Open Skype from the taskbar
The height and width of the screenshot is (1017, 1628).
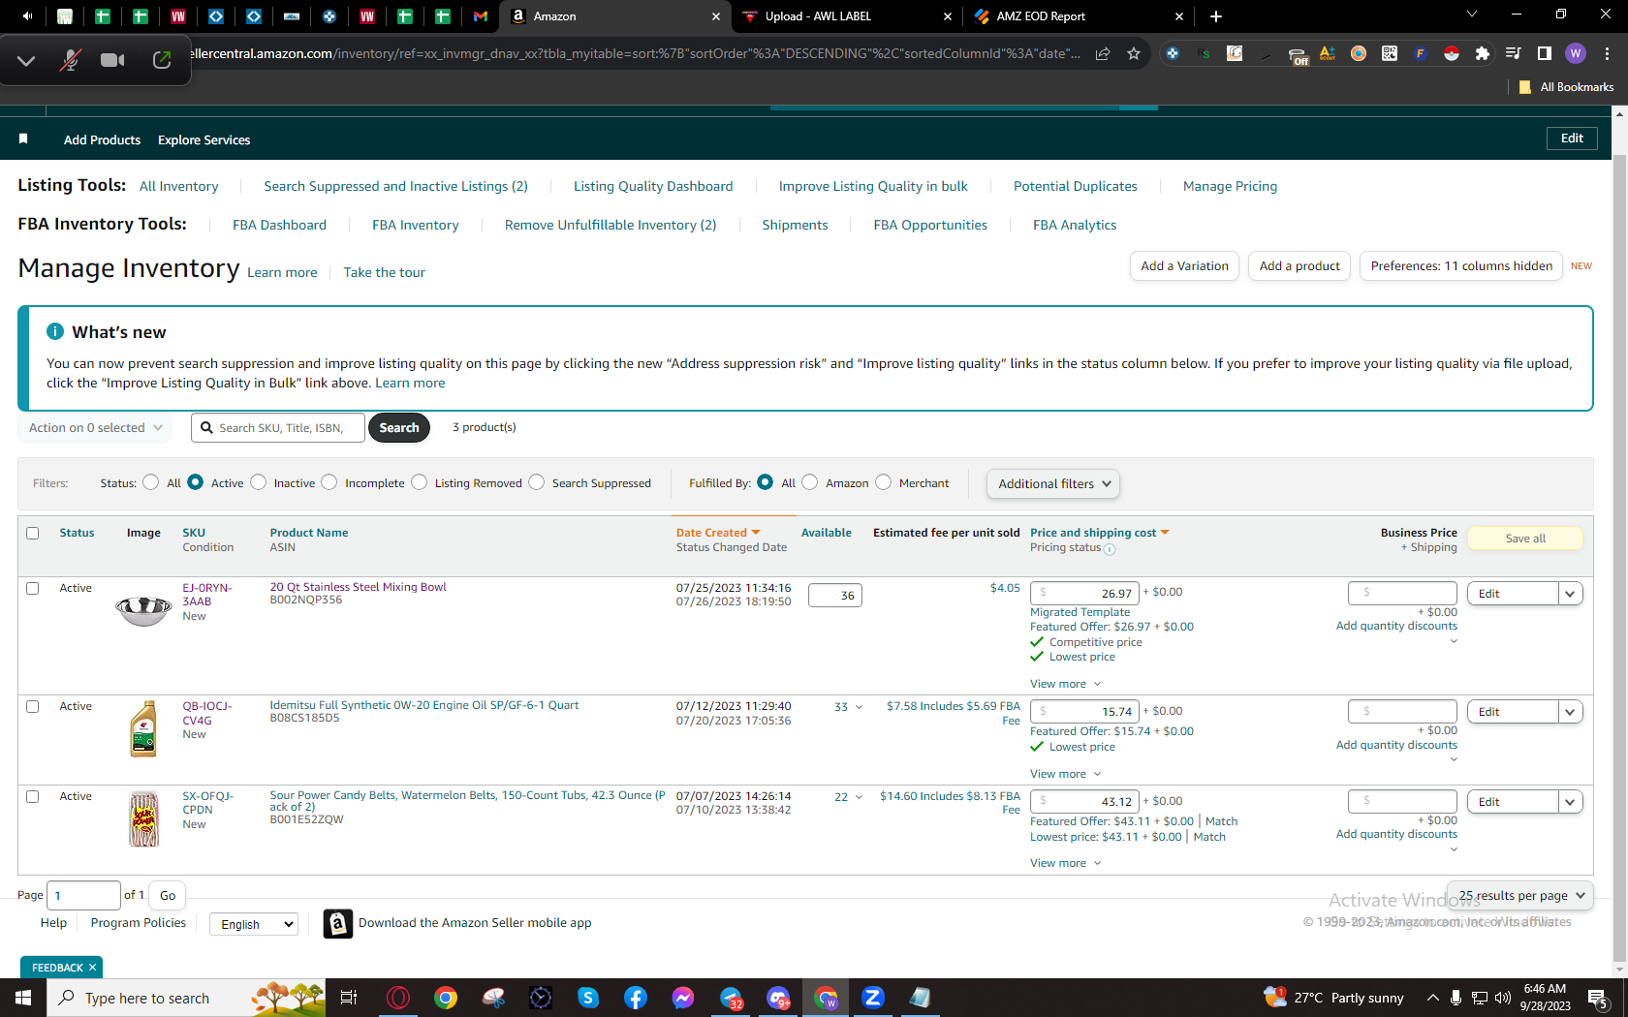pyautogui.click(x=588, y=998)
